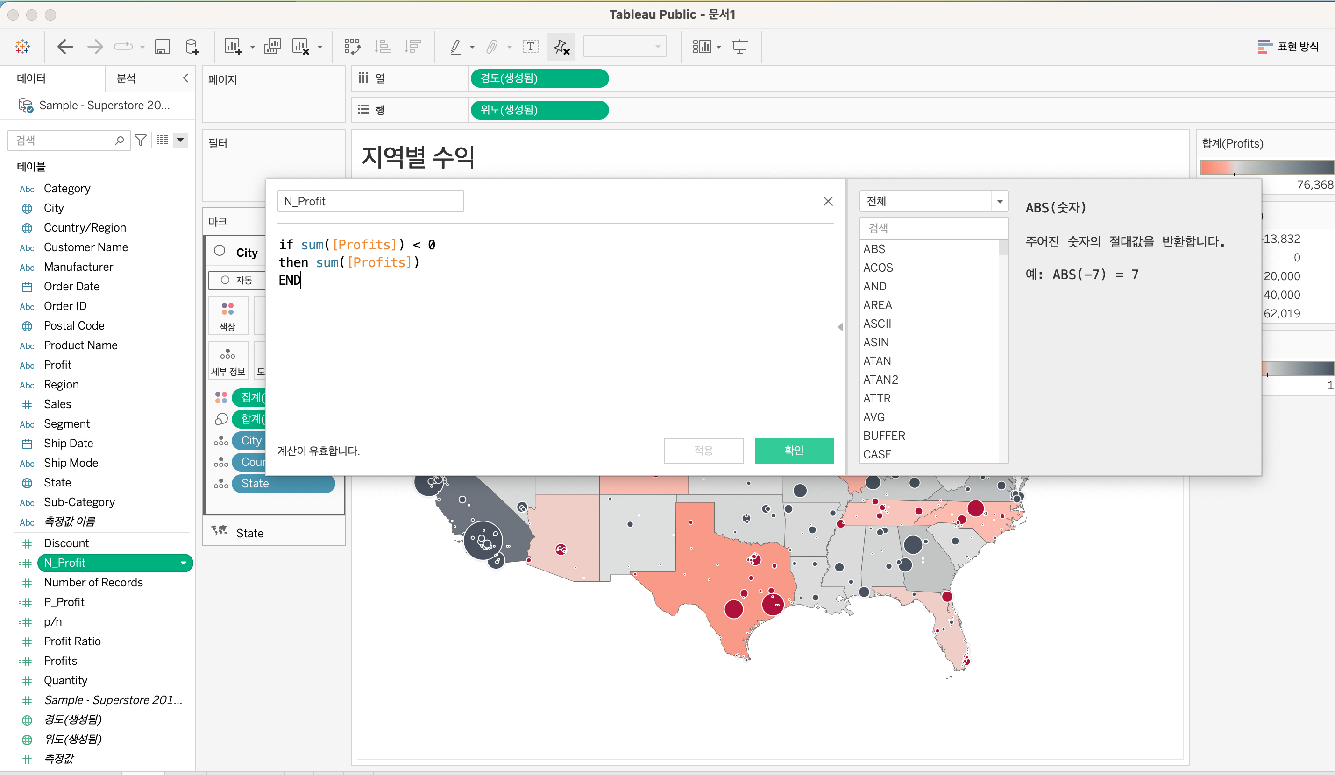Click the redo forward arrow

click(95, 47)
